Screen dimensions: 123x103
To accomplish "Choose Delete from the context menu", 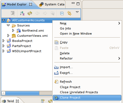I will tap(87, 53).
